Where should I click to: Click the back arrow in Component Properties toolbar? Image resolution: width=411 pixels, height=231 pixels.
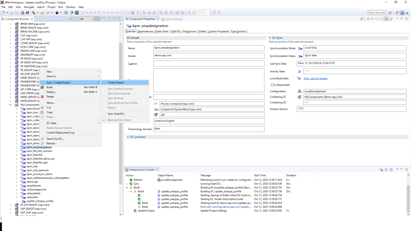coord(368,19)
